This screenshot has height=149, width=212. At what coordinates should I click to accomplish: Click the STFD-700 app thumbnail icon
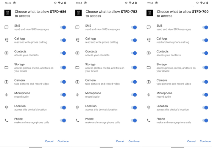coord(150,13)
